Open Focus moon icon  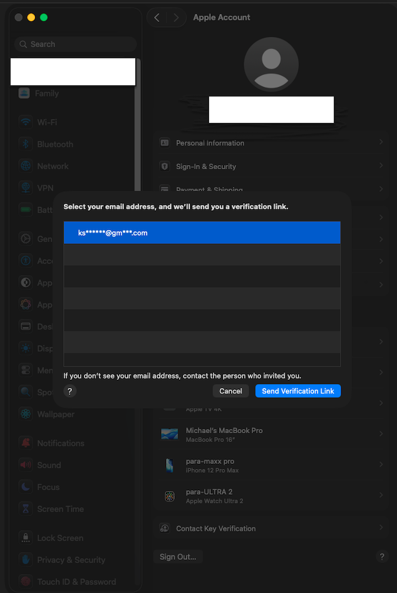click(x=25, y=487)
